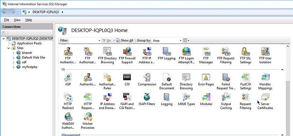The height and width of the screenshot is (136, 293).
Task: Open FTP Request Filtering
Action: point(226,55)
